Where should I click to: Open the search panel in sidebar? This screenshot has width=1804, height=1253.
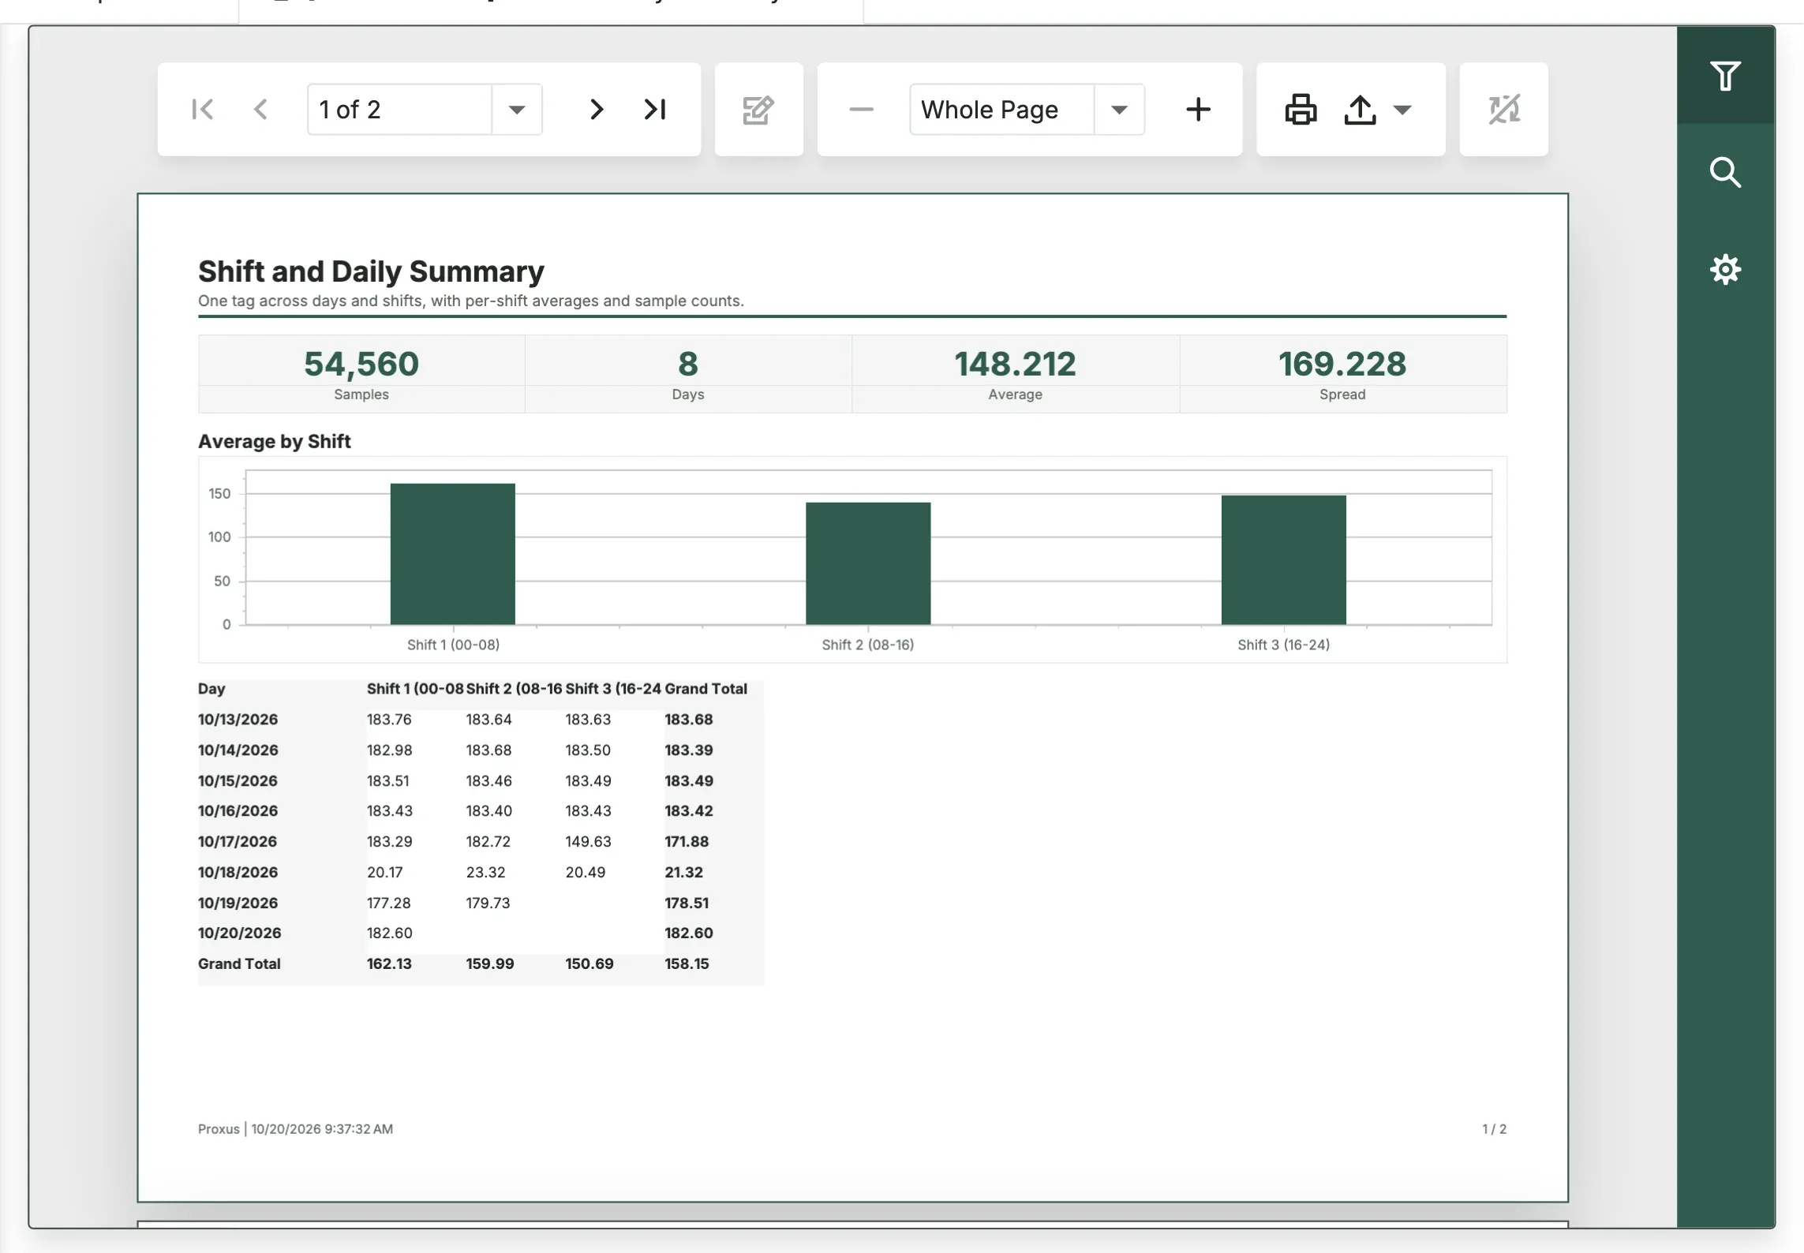pyautogui.click(x=1725, y=172)
